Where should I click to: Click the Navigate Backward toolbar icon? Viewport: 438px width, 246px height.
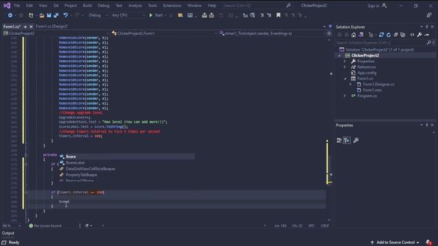click(10, 15)
